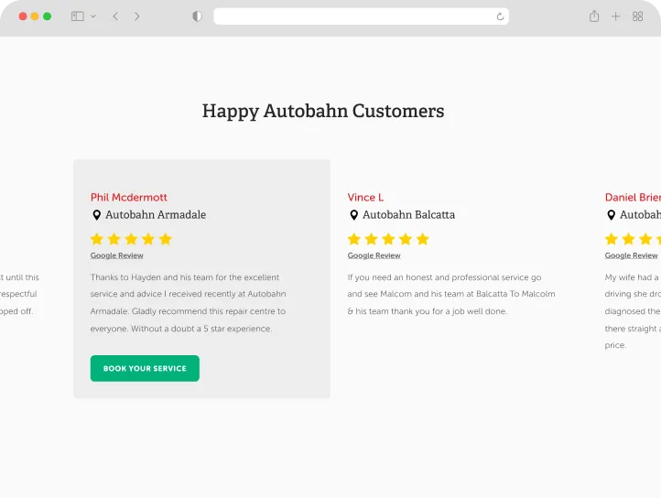Click the Autobahn Balcatta location pin
The height and width of the screenshot is (498, 661).
(353, 215)
